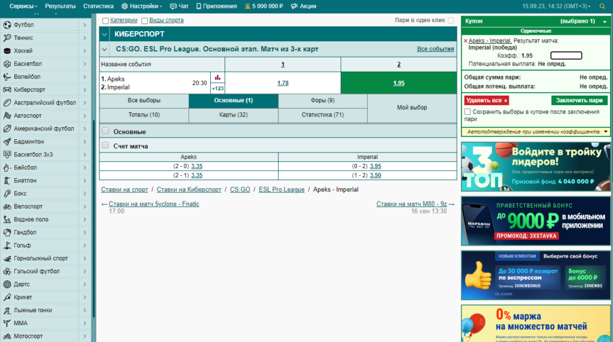Image resolution: width=613 pixels, height=342 pixels.
Task: Click the Настройки gear icon
Action: click(x=125, y=6)
